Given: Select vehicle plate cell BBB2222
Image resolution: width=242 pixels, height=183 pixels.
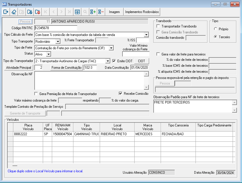Looking at the screenshot, I should (x=28, y=134).
